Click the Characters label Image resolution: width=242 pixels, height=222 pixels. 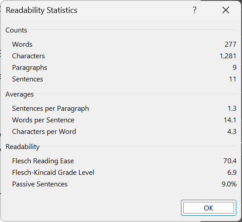[28, 56]
